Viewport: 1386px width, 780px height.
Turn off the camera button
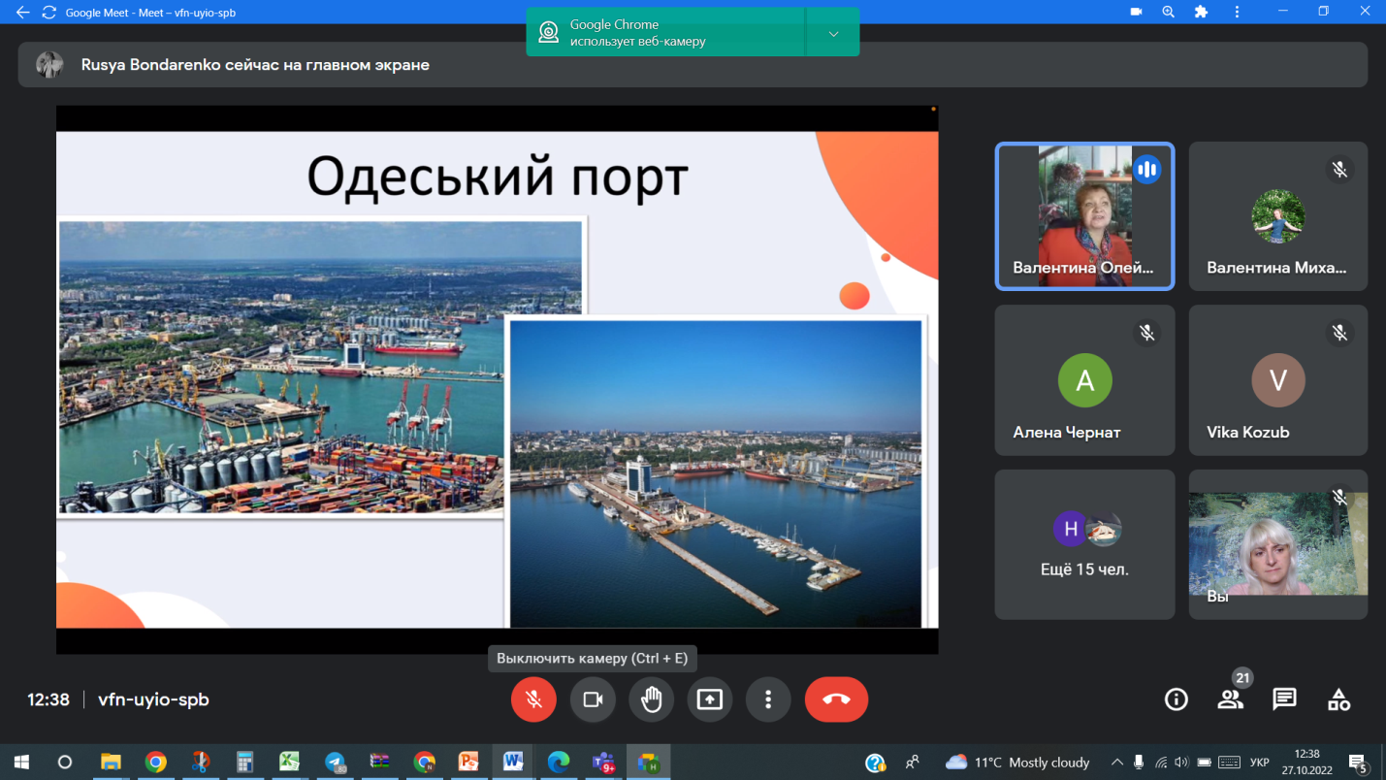[593, 699]
